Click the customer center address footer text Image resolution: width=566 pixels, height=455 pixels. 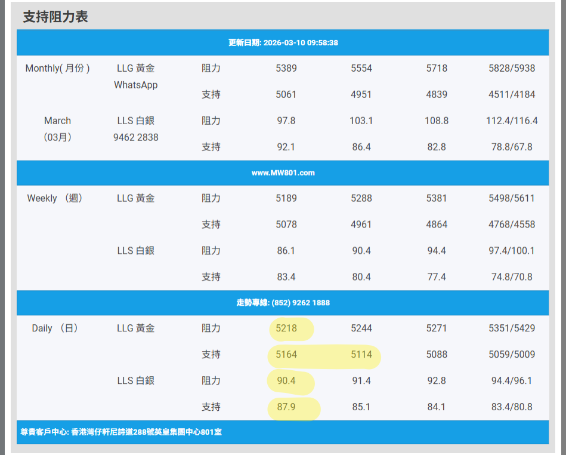(121, 432)
